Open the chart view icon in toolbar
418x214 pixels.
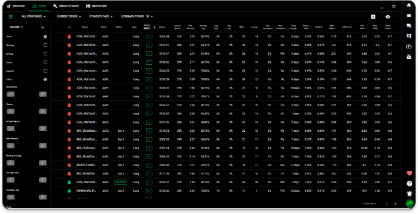(373, 16)
